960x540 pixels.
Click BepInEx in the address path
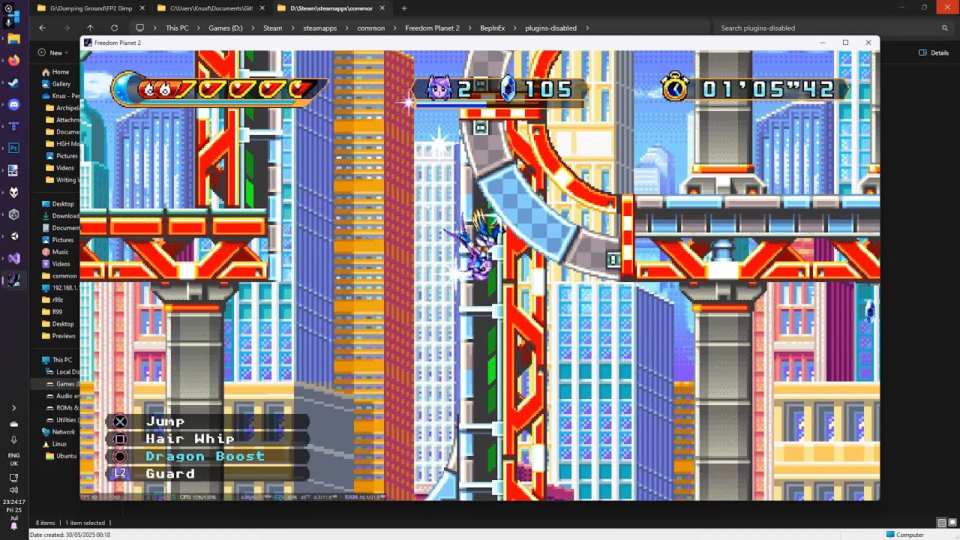tap(493, 28)
